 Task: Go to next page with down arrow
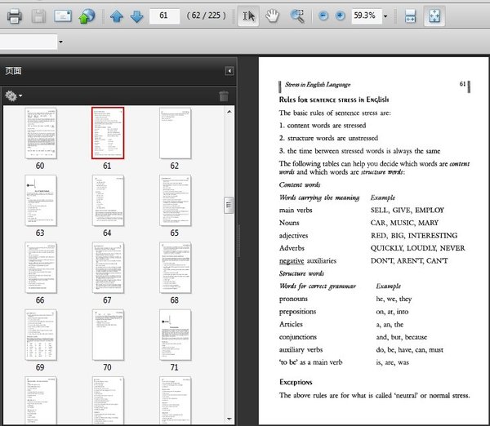click(x=136, y=16)
